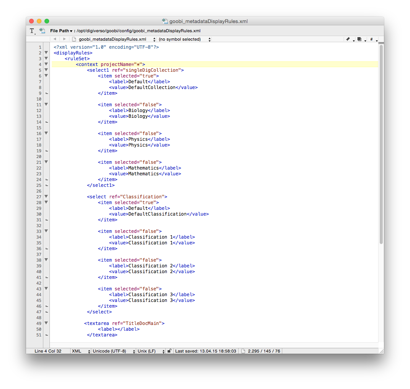This screenshot has height=389, width=410.
Task: Fold the Physics item at line 16
Action: [x=46, y=133]
